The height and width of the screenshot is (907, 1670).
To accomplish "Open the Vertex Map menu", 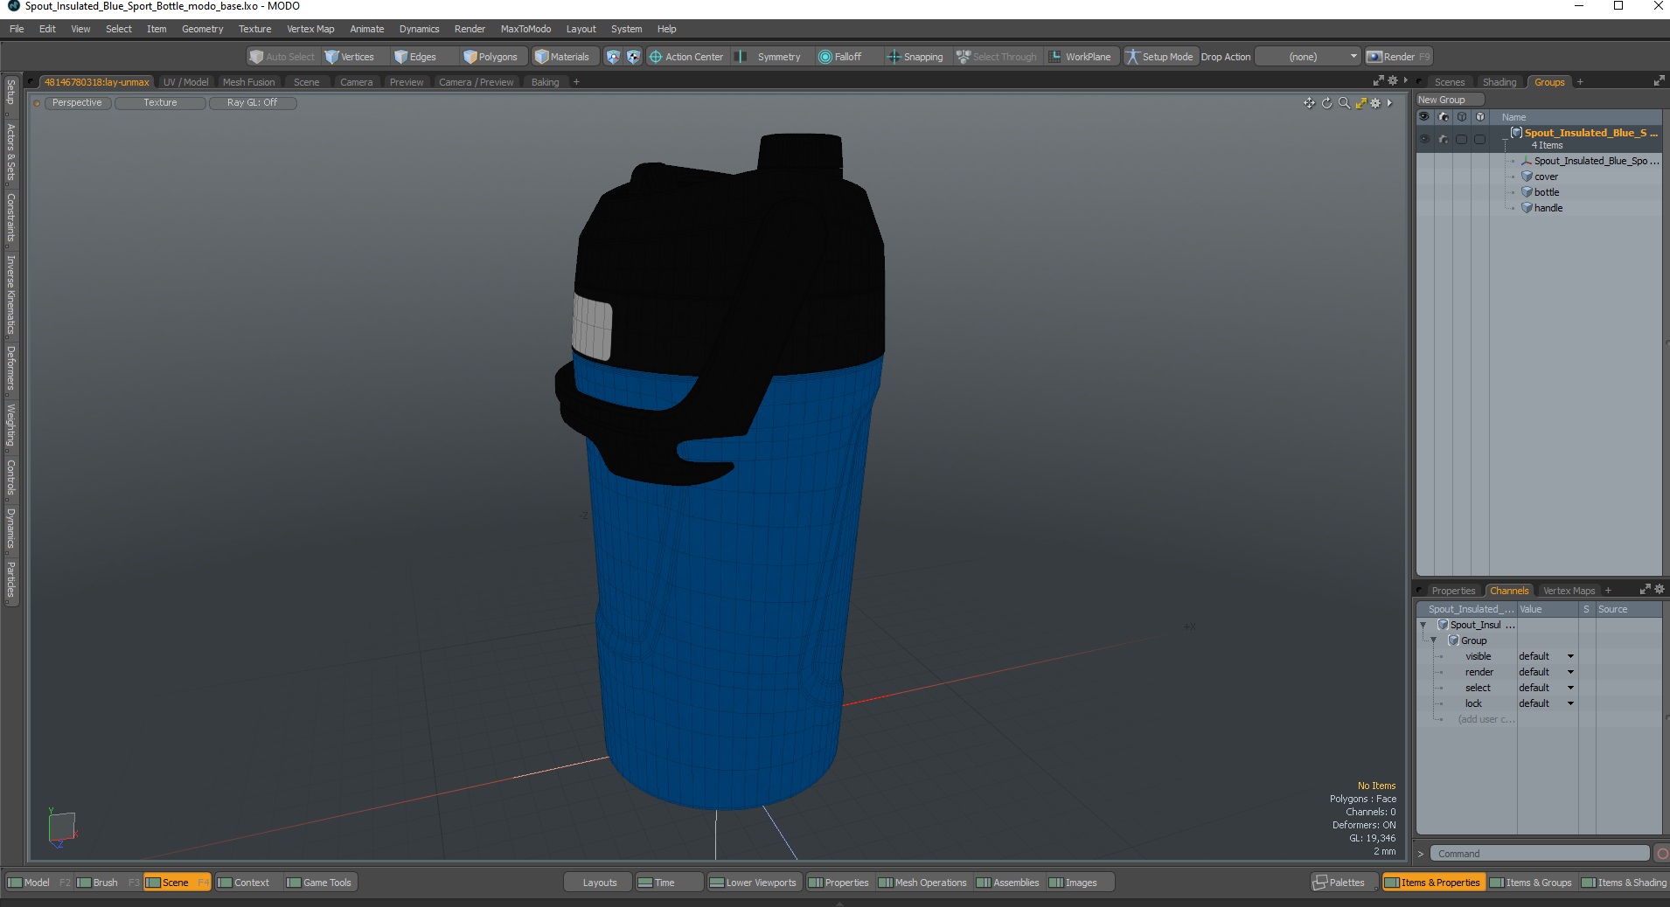I will click(310, 29).
